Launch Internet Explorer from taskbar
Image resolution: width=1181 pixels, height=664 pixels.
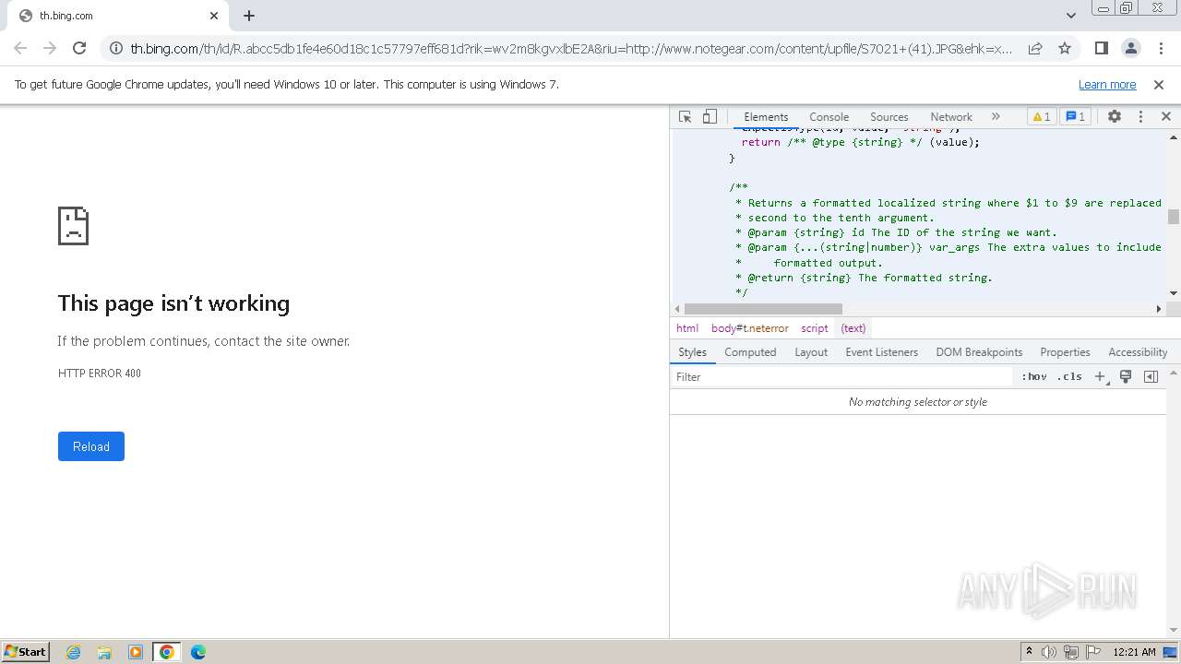tap(74, 652)
